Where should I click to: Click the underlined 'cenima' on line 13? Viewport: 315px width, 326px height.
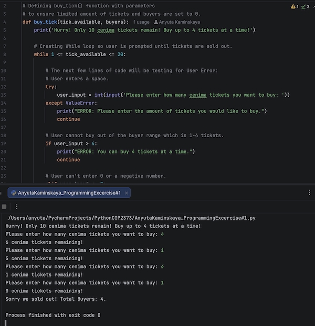198,95
